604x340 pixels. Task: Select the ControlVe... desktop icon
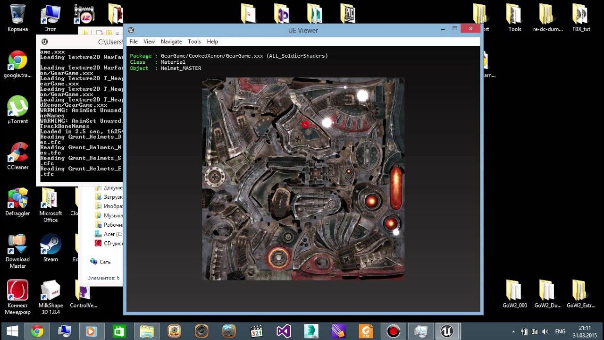tap(84, 294)
